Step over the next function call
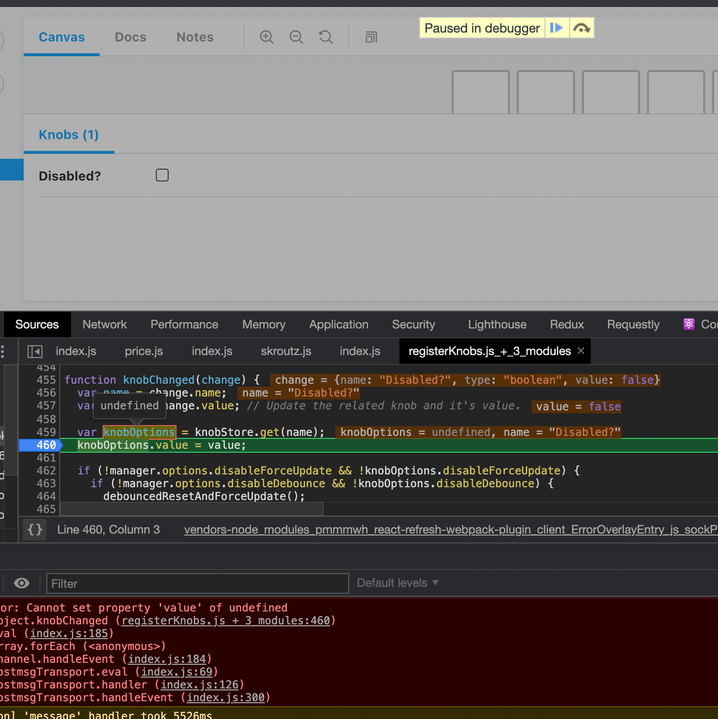This screenshot has width=718, height=719. (582, 28)
